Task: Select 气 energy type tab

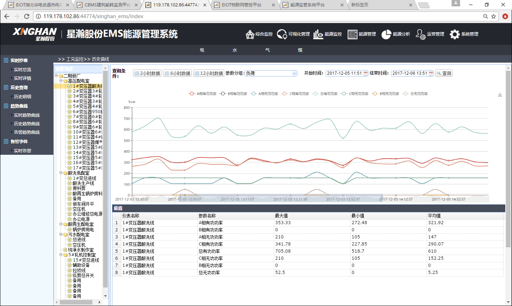Action: click(x=267, y=50)
